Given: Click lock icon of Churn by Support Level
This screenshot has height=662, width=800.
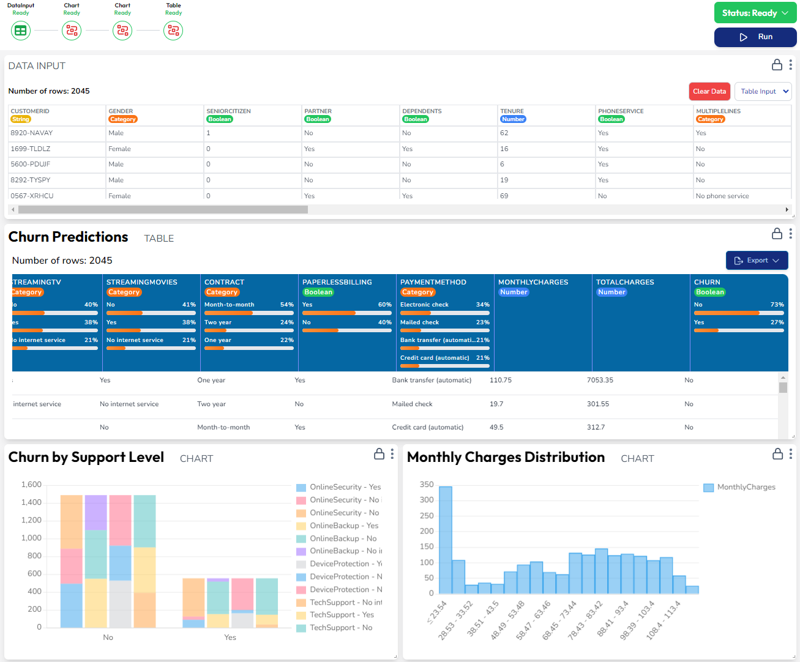Looking at the screenshot, I should pyautogui.click(x=379, y=454).
